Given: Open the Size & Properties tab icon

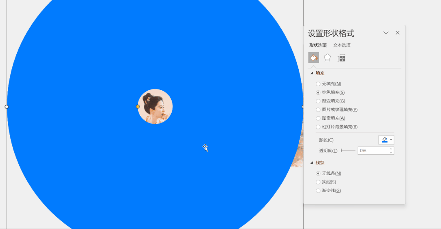Looking at the screenshot, I should [x=341, y=58].
